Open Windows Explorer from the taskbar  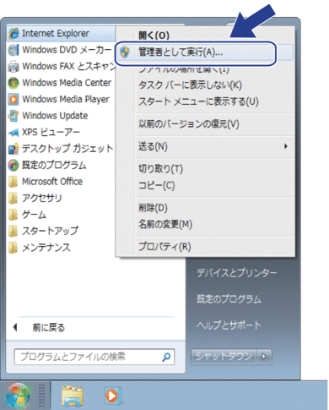coord(73,396)
